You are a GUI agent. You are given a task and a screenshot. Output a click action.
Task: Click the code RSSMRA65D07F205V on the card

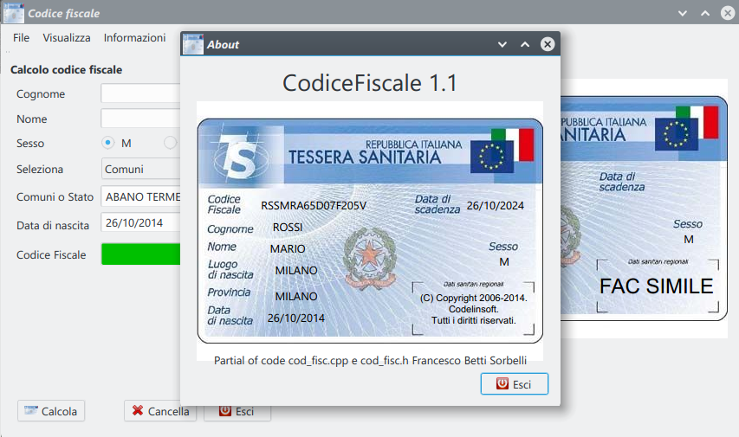[x=314, y=206]
